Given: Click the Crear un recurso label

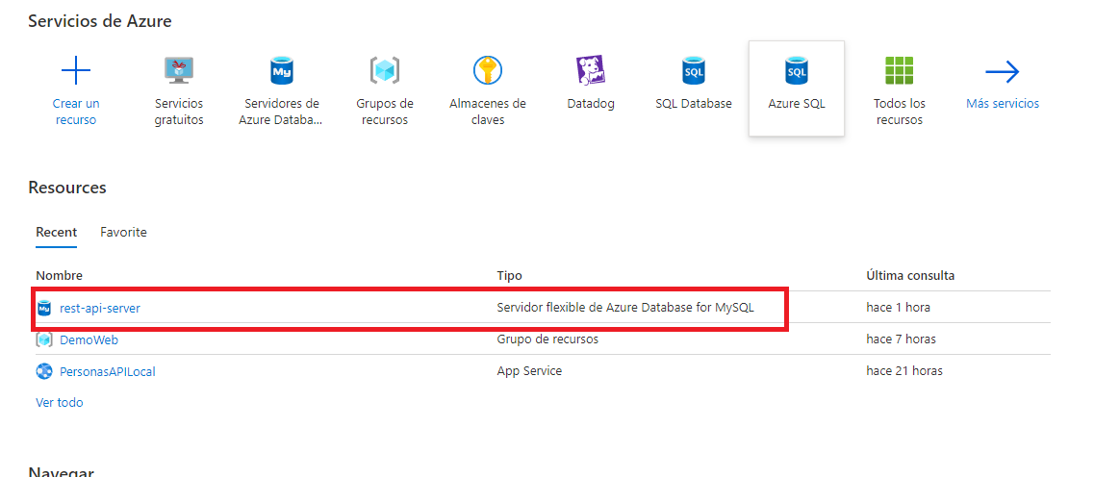Looking at the screenshot, I should click(76, 112).
